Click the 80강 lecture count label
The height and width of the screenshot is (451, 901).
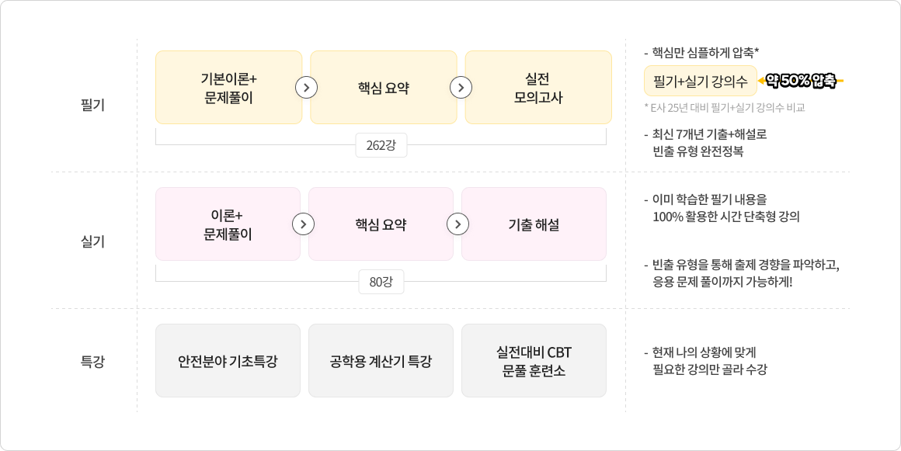point(381,282)
